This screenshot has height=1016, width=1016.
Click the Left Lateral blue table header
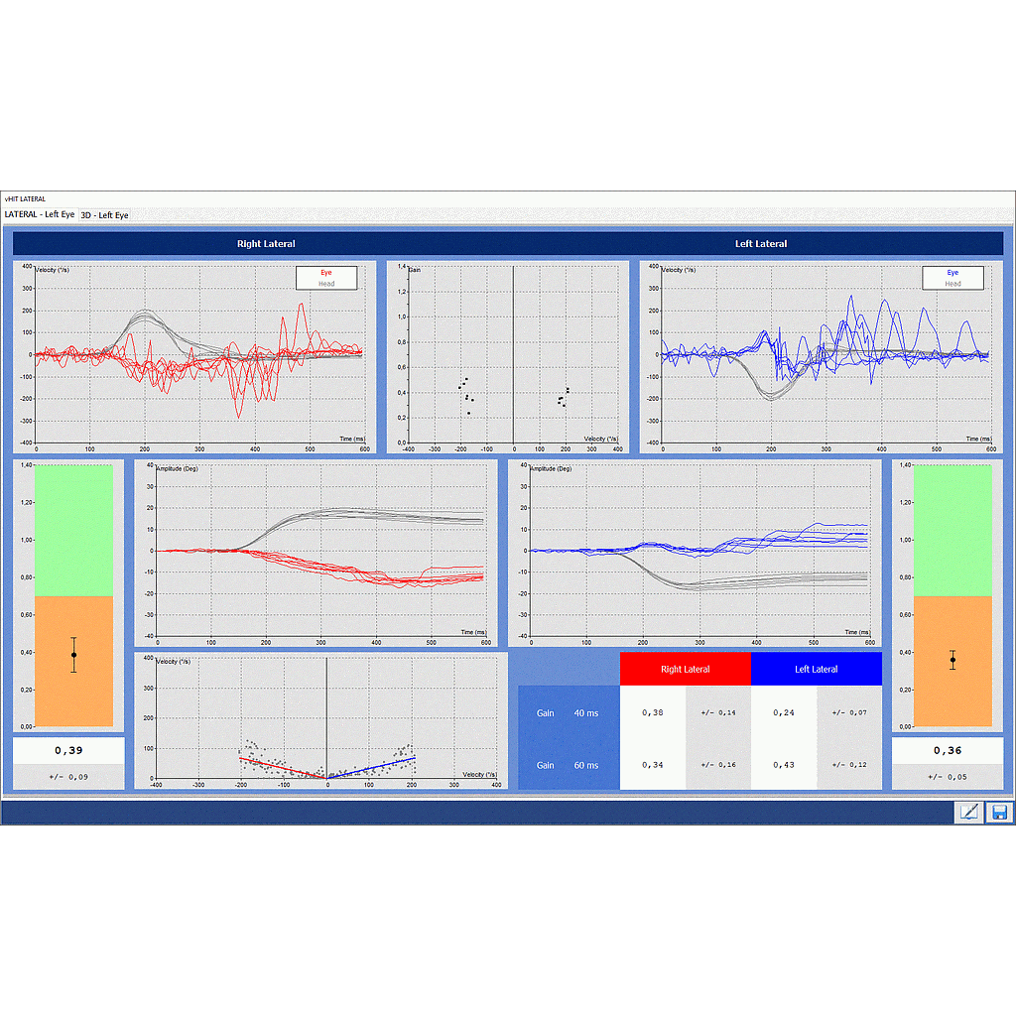(x=816, y=668)
